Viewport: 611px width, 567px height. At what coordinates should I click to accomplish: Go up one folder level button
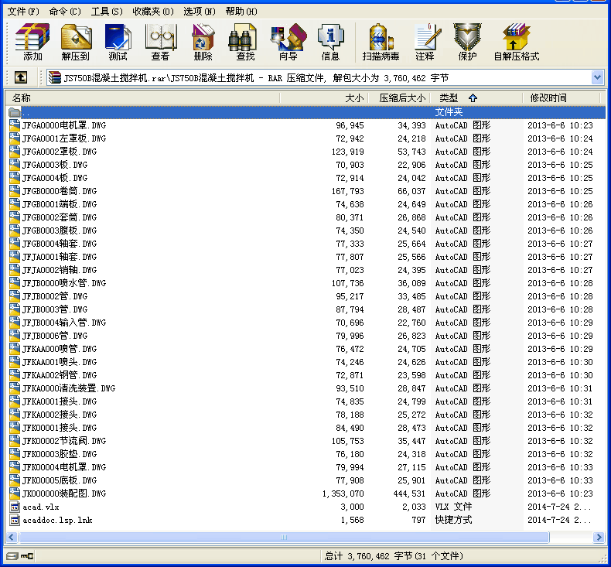pos(21,77)
